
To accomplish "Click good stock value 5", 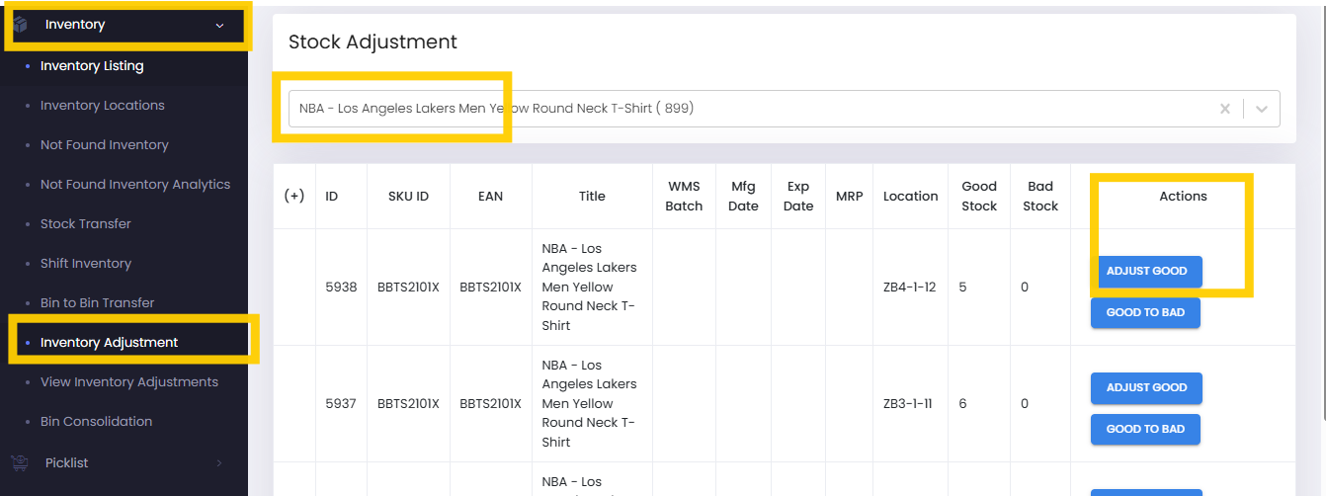I will (963, 288).
